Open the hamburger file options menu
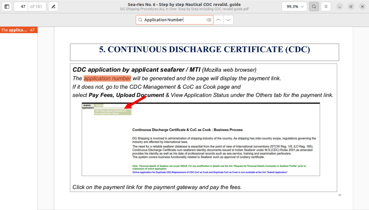Image resolution: width=369 pixels, height=210 pixels. tap(326, 6)
